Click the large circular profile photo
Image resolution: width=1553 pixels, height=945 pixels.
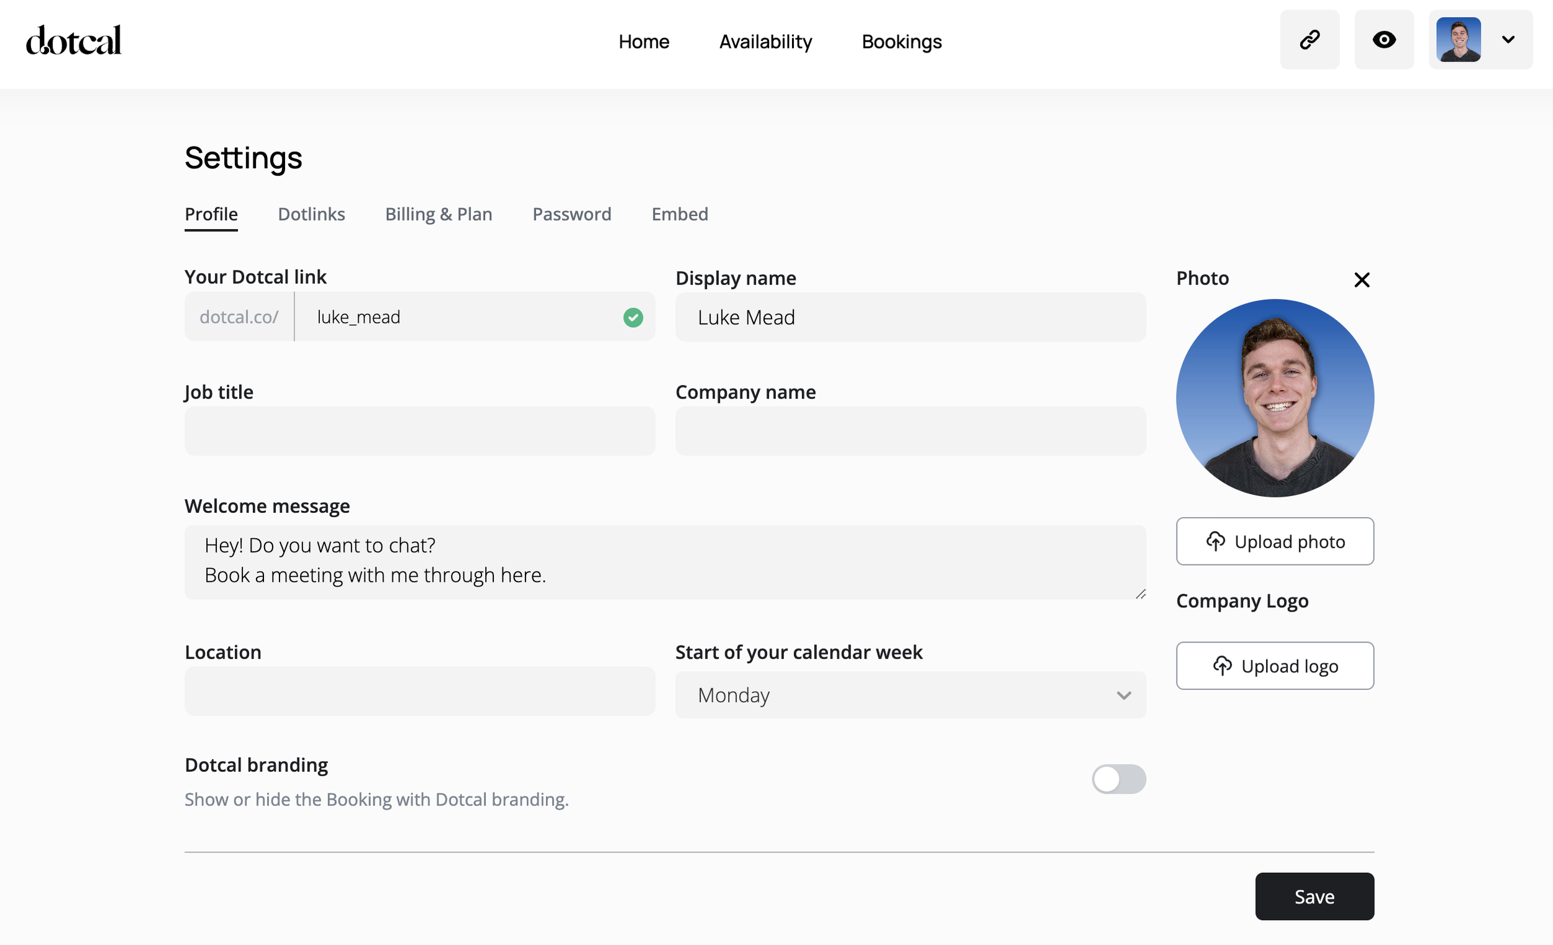coord(1275,398)
